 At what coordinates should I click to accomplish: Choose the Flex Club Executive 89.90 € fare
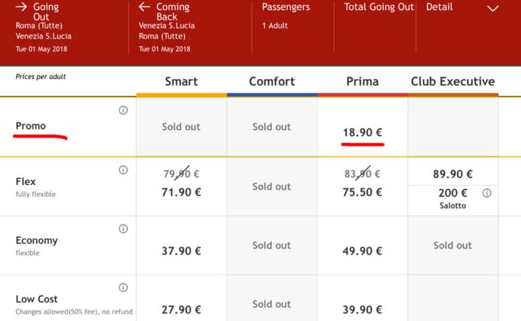452,174
